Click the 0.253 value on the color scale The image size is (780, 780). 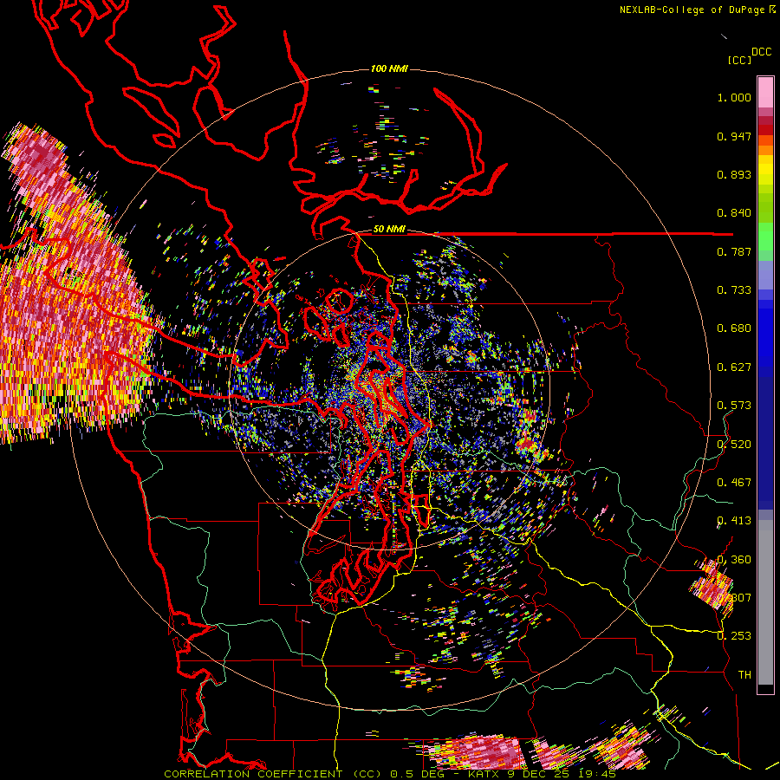pyautogui.click(x=734, y=636)
